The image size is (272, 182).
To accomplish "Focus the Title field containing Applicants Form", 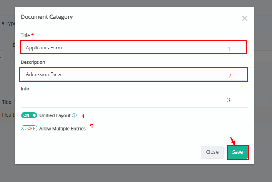I will tap(133, 47).
